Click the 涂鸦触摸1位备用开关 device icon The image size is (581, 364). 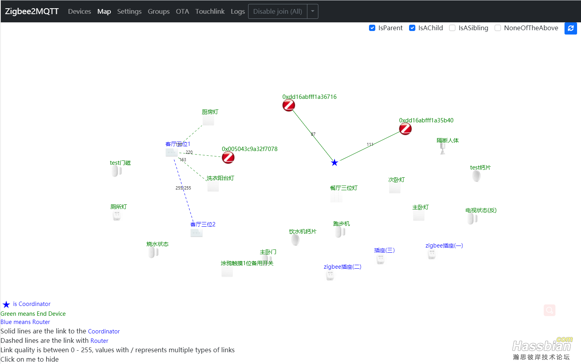(x=227, y=271)
